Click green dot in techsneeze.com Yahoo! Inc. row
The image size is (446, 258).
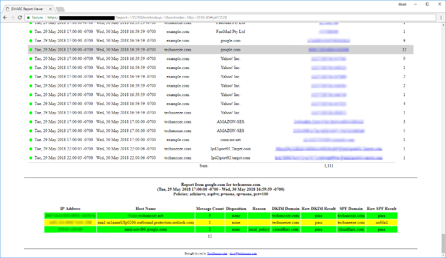31,113
